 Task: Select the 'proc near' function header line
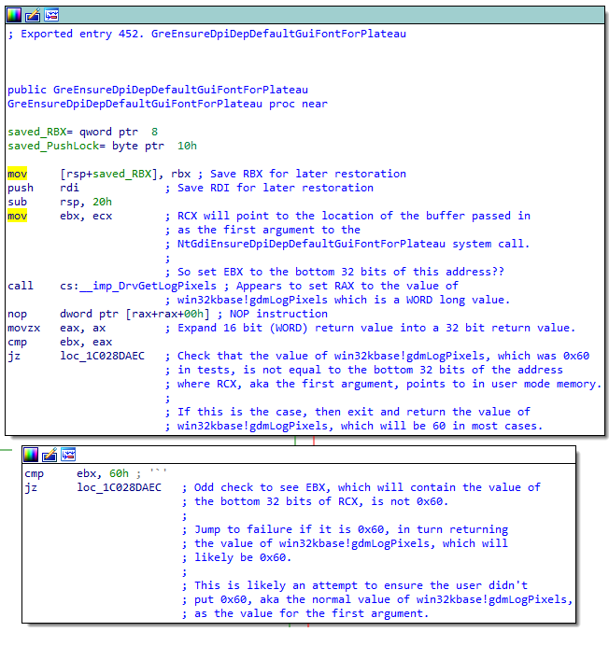[167, 104]
